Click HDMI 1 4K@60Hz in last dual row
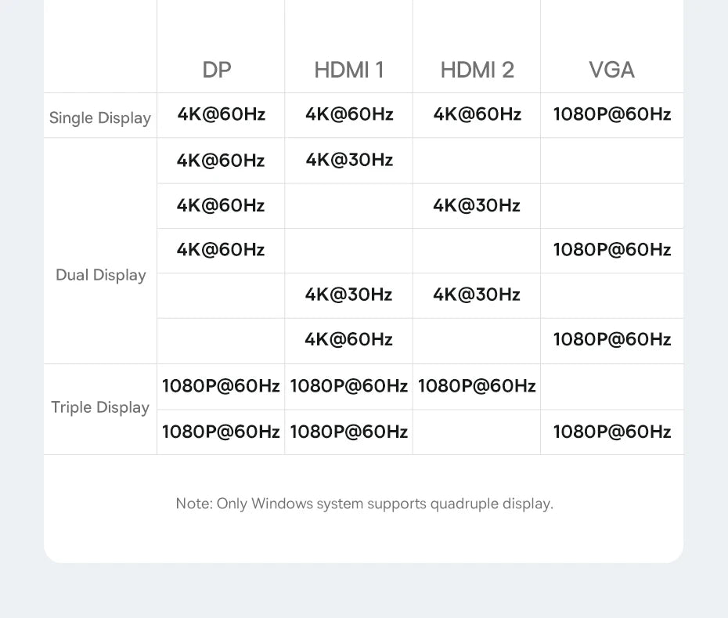728x618 pixels. click(x=348, y=340)
